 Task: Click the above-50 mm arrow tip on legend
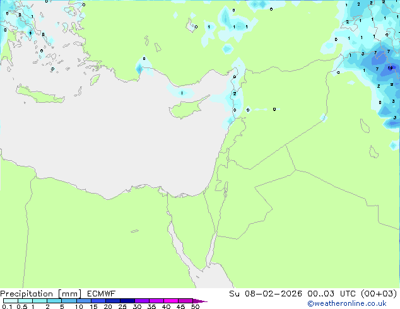200,301
